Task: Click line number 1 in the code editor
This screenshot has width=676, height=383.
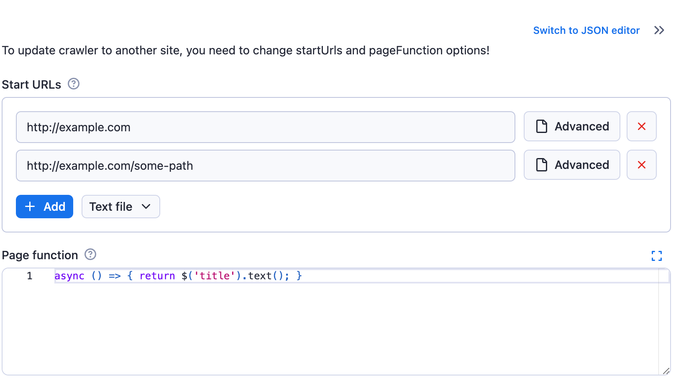Action: pyautogui.click(x=29, y=276)
